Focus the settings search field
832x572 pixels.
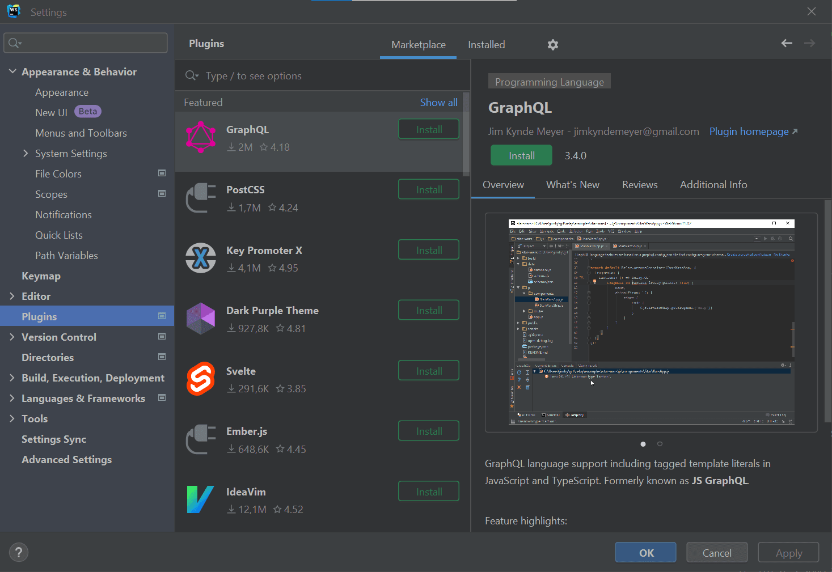pyautogui.click(x=86, y=43)
